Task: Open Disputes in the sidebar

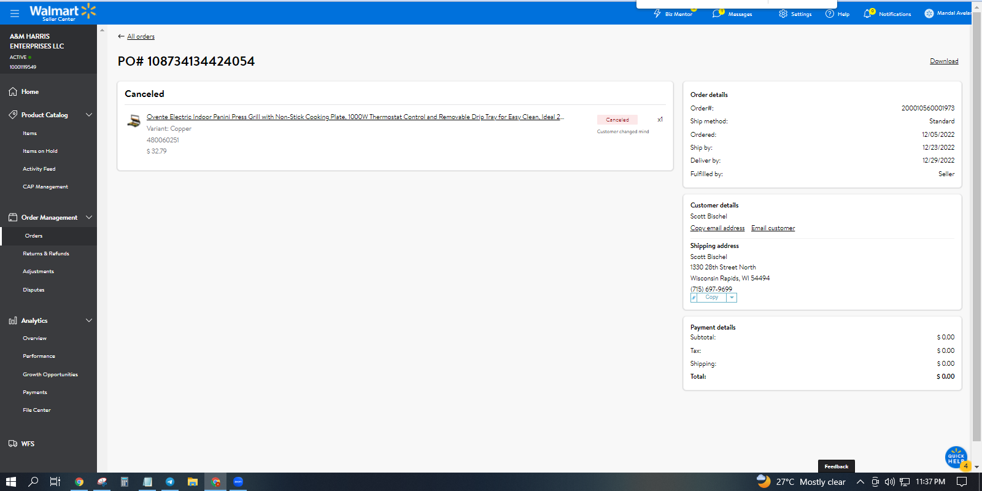Action: pyautogui.click(x=34, y=290)
